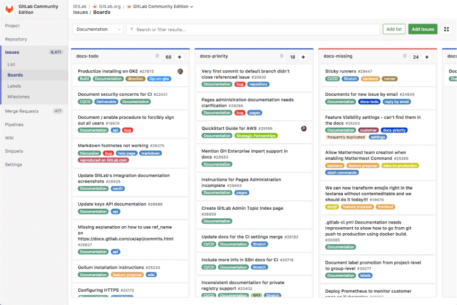Open assignee avatar on QuickStart Guide for AWS
Image resolution: width=457 pixels, height=305 pixels.
(x=304, y=128)
